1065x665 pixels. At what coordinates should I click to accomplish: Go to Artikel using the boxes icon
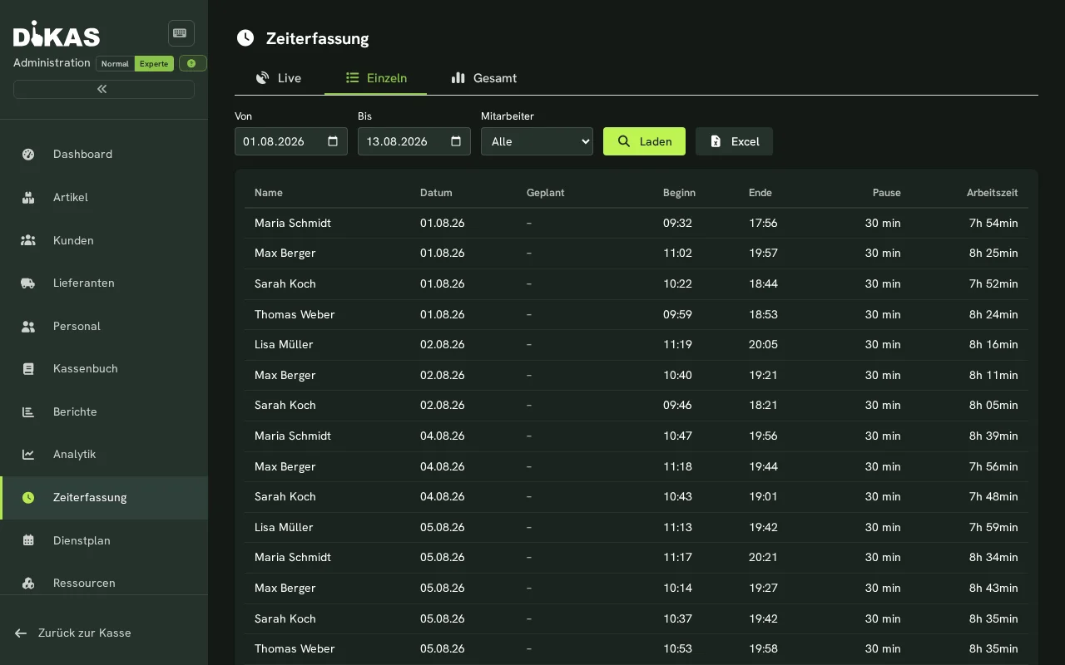[28, 198]
